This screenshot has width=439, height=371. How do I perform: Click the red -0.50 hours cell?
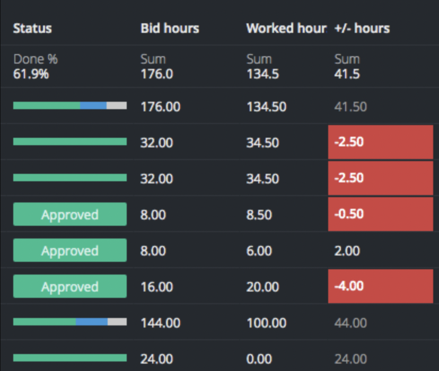pos(381,214)
